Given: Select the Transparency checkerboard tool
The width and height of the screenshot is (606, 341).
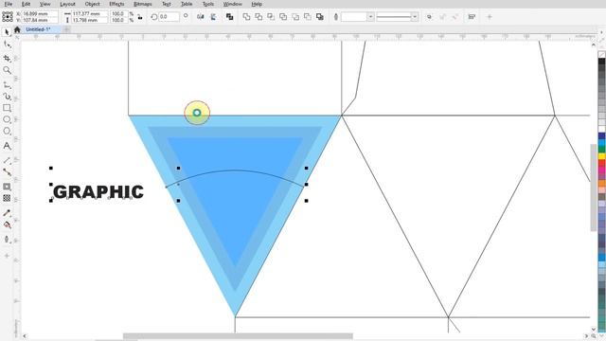Looking at the screenshot, I should 7,198.
